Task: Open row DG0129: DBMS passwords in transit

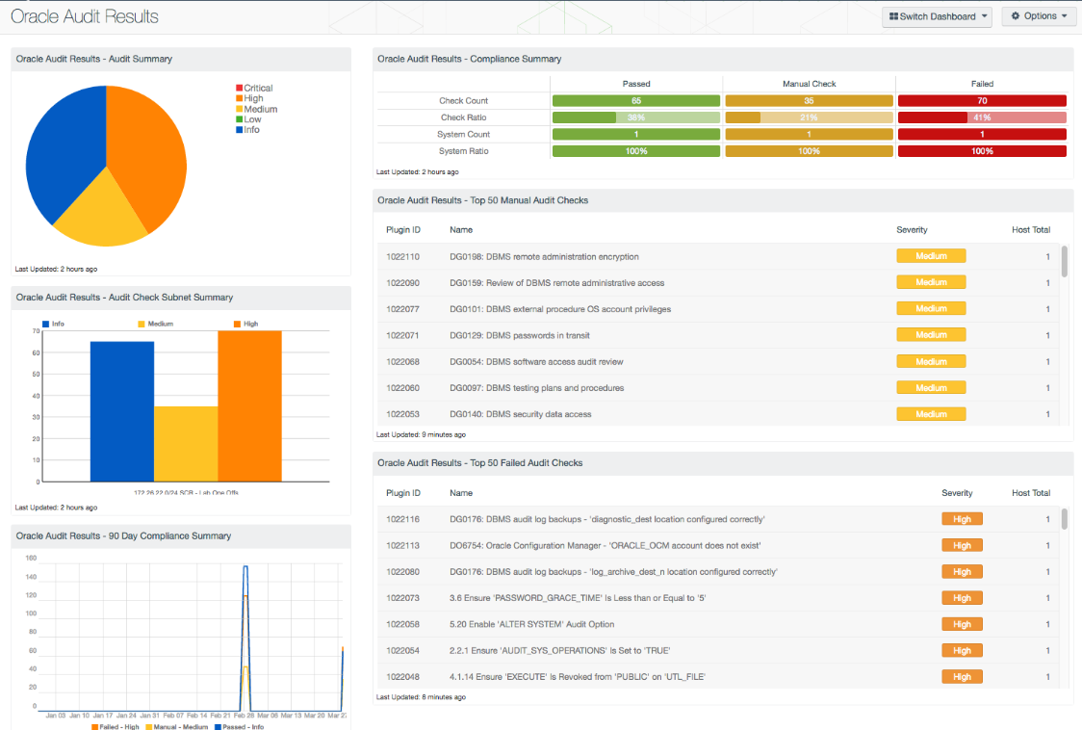Action: pos(719,335)
